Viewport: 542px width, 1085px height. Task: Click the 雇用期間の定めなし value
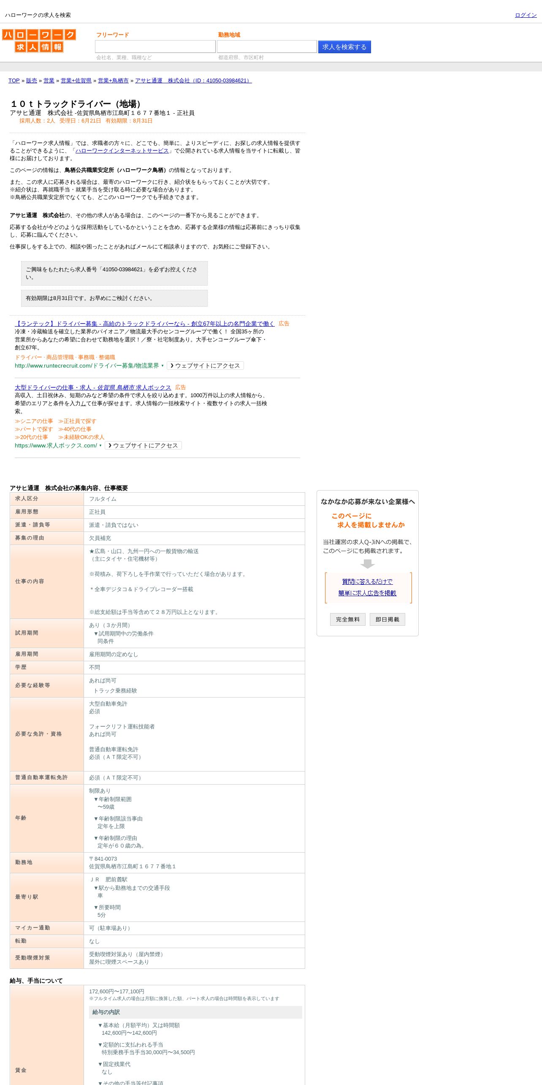pos(114,654)
